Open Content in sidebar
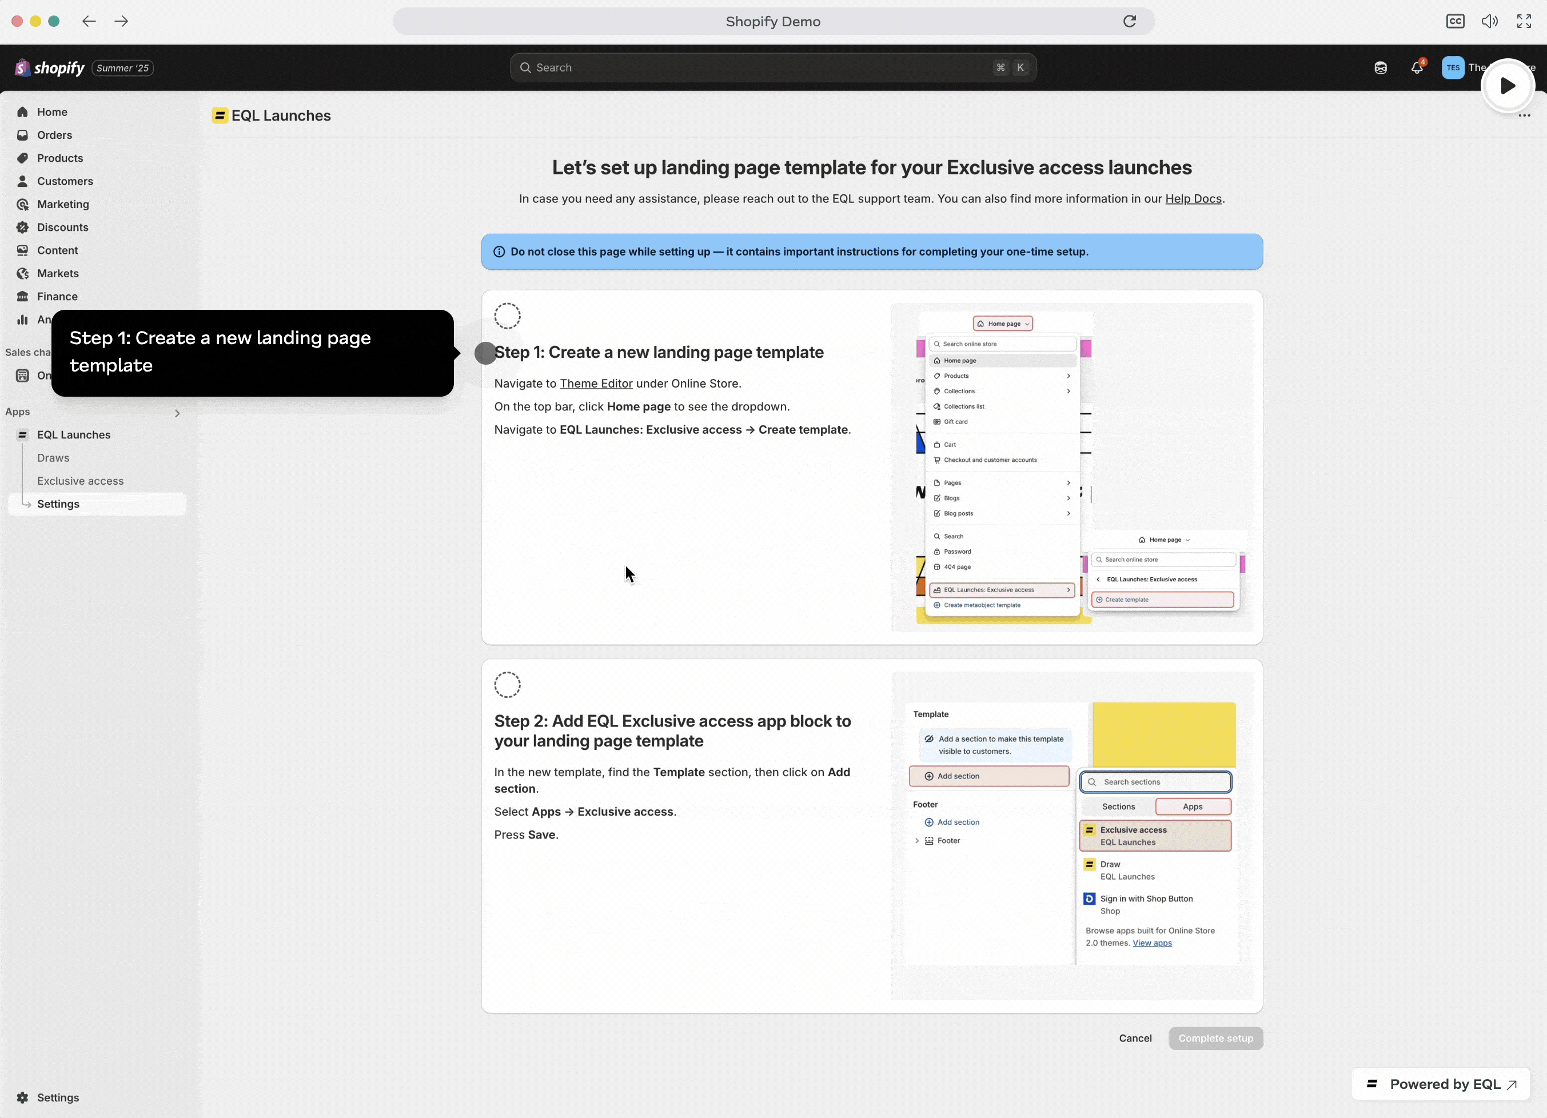The image size is (1547, 1118). pos(57,250)
